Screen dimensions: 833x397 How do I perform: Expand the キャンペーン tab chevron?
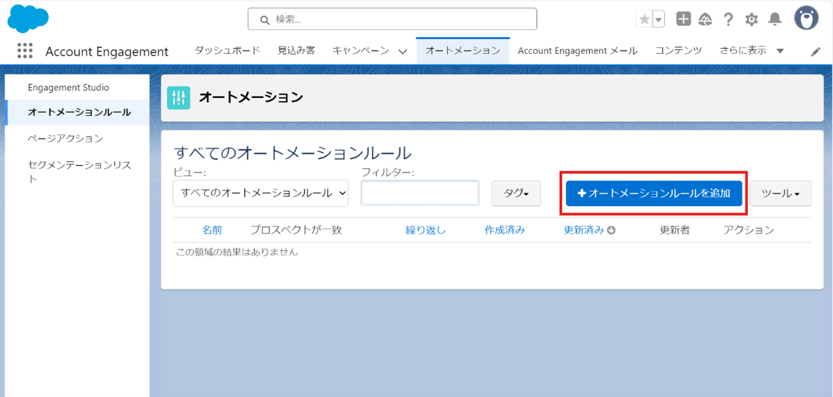403,51
